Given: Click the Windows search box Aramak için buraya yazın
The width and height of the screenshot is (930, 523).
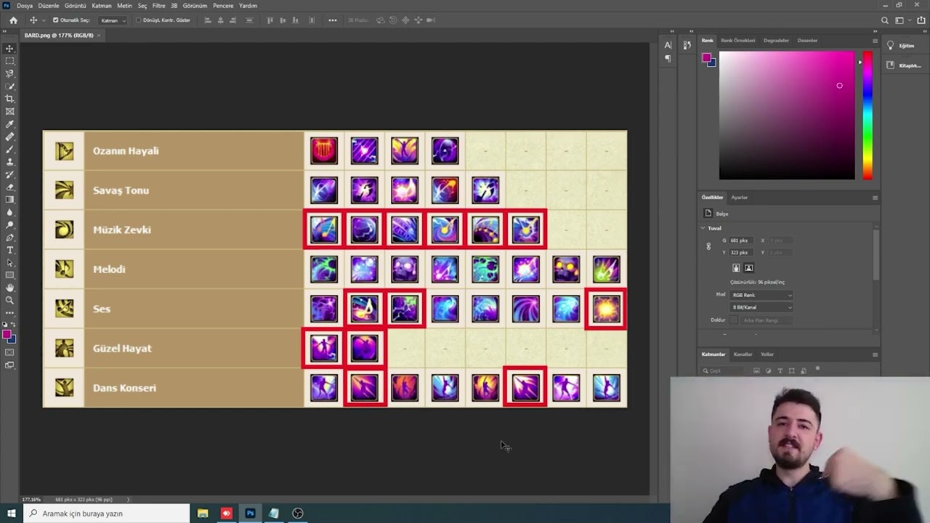Looking at the screenshot, I should click(106, 514).
